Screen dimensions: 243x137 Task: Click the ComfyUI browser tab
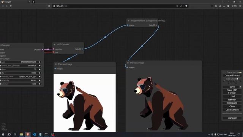coord(16,2)
